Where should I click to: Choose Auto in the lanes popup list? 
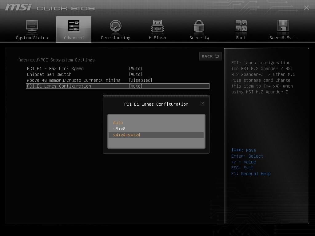coord(118,123)
